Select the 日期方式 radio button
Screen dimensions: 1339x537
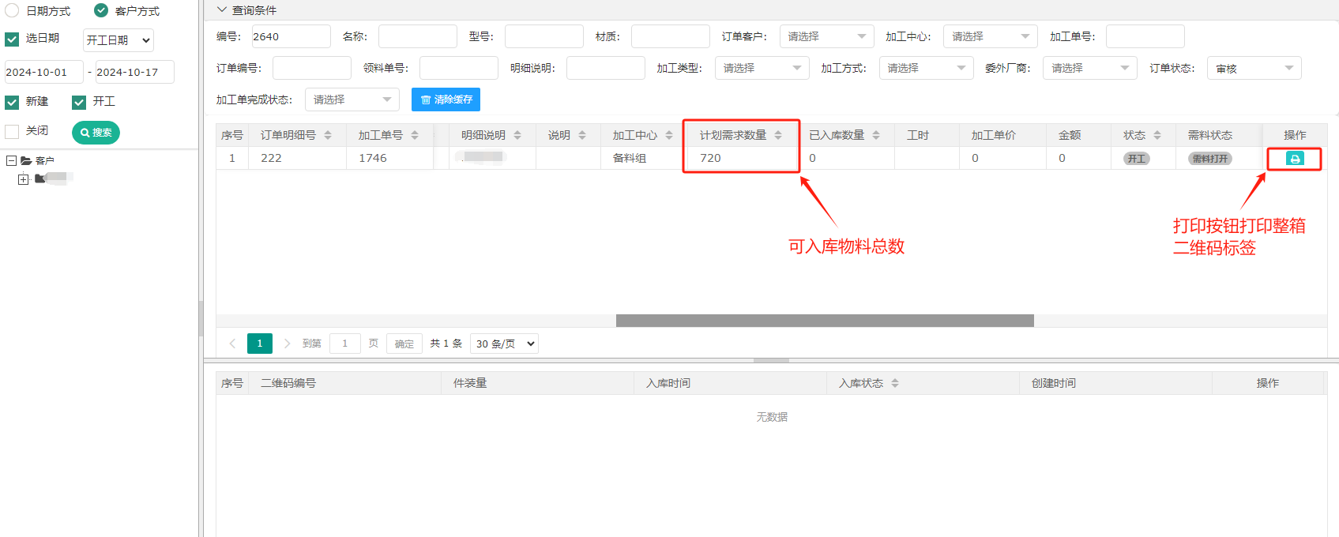pos(13,10)
